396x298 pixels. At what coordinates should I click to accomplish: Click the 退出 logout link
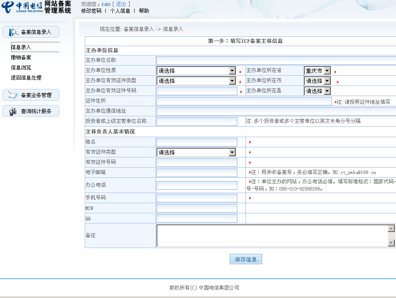(x=121, y=4)
